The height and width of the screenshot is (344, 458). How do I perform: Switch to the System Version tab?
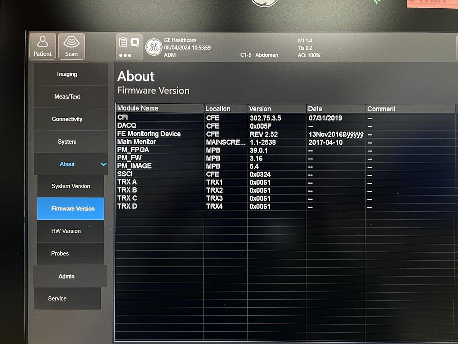[71, 186]
